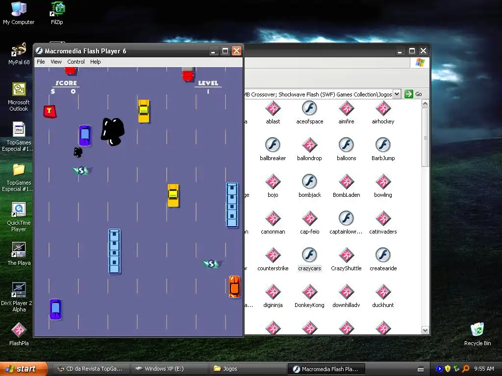Select the digininja file icon

tap(273, 292)
